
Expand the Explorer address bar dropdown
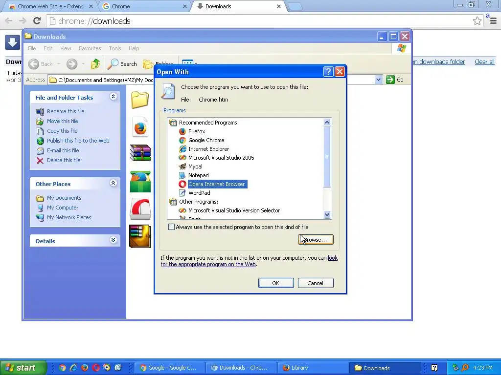[x=379, y=80]
